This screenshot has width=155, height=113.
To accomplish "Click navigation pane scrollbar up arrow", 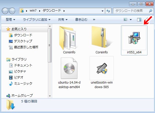I will (50, 26).
